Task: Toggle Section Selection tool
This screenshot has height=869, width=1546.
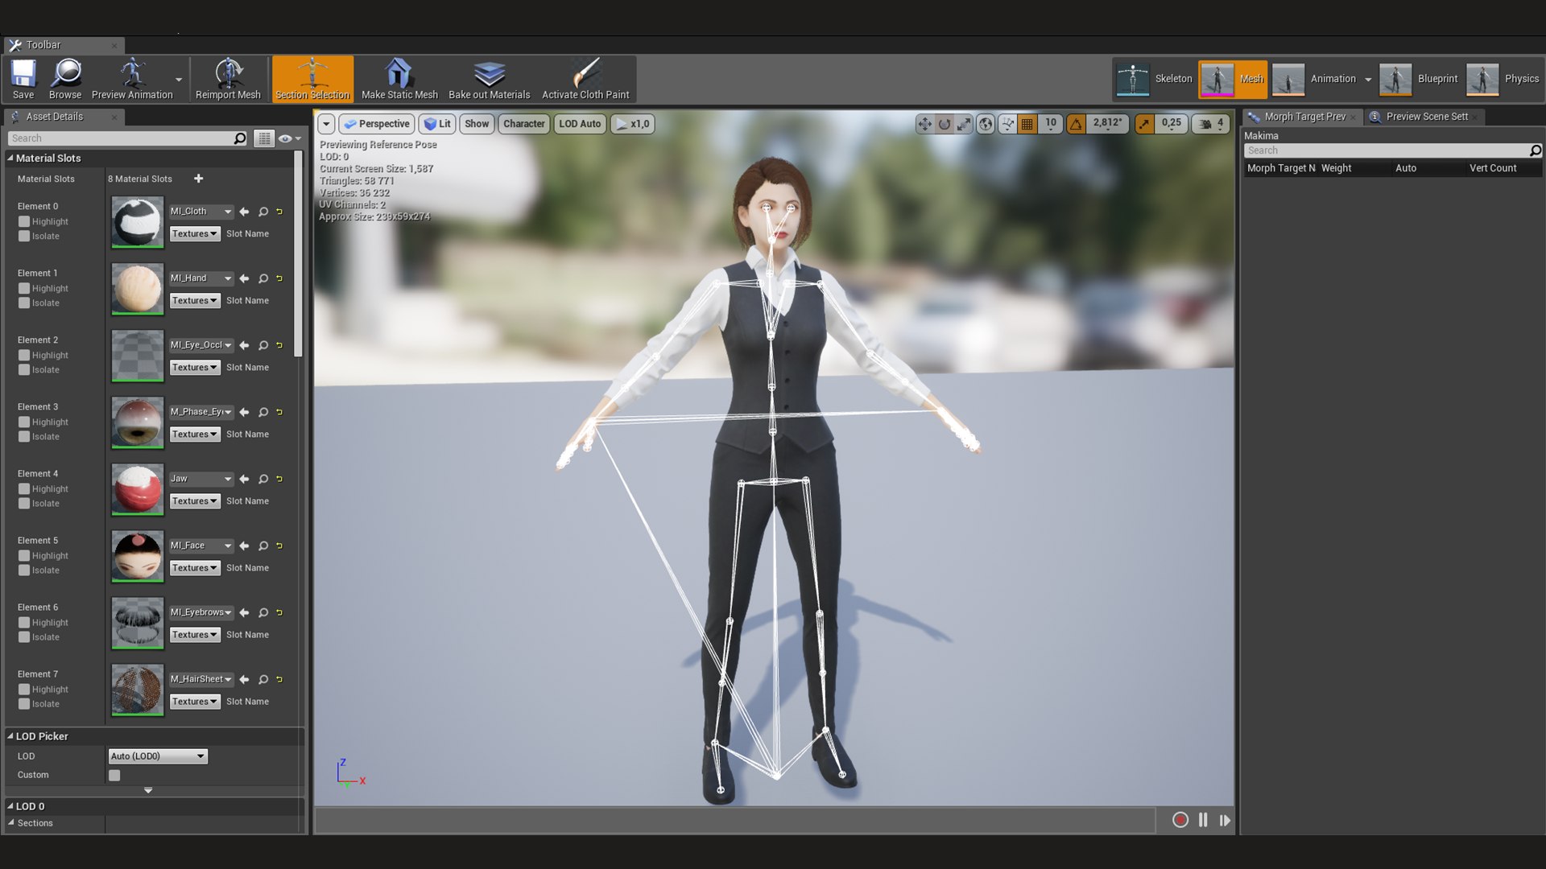Action: [x=312, y=79]
